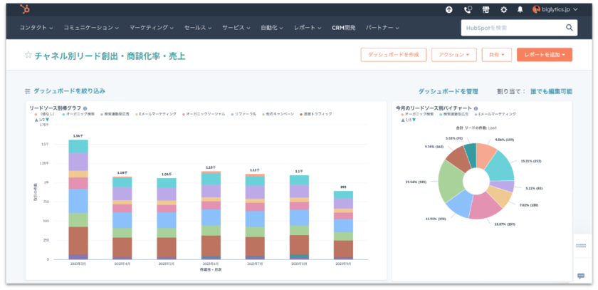The image size is (598, 290).
Task: Expand the アクション dropdown
Action: pyautogui.click(x=453, y=55)
